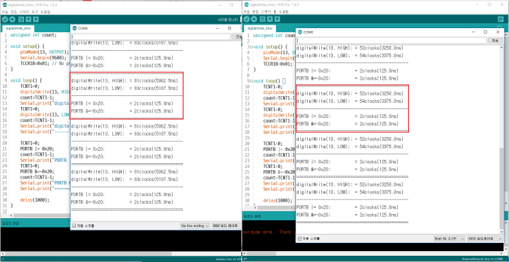Click Send (전송) button in right COM6 monitor
The height and width of the screenshot is (262, 509).
coord(495,40)
